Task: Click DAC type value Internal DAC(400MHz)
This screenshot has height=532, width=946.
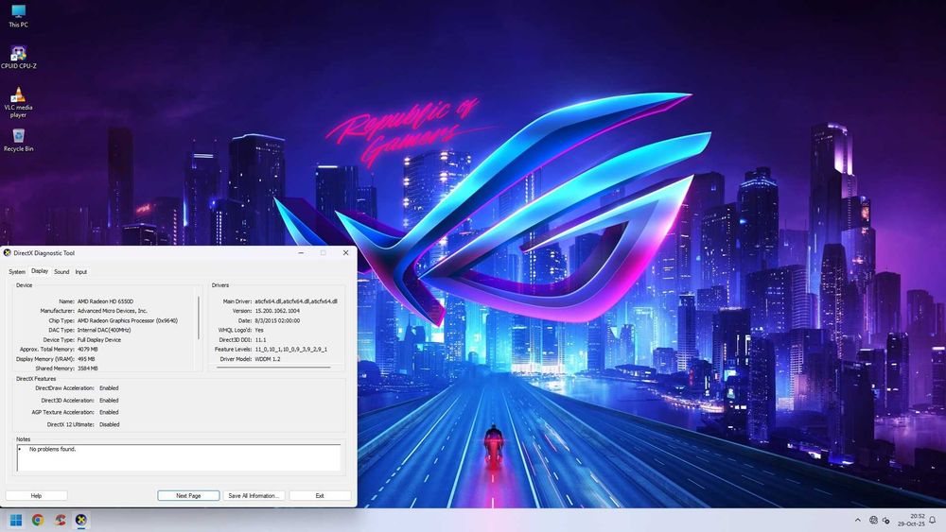Action: [x=104, y=330]
